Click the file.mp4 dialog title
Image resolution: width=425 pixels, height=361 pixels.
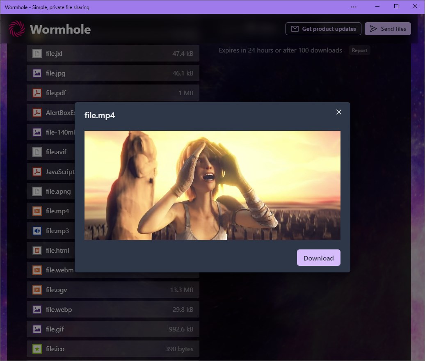(99, 115)
